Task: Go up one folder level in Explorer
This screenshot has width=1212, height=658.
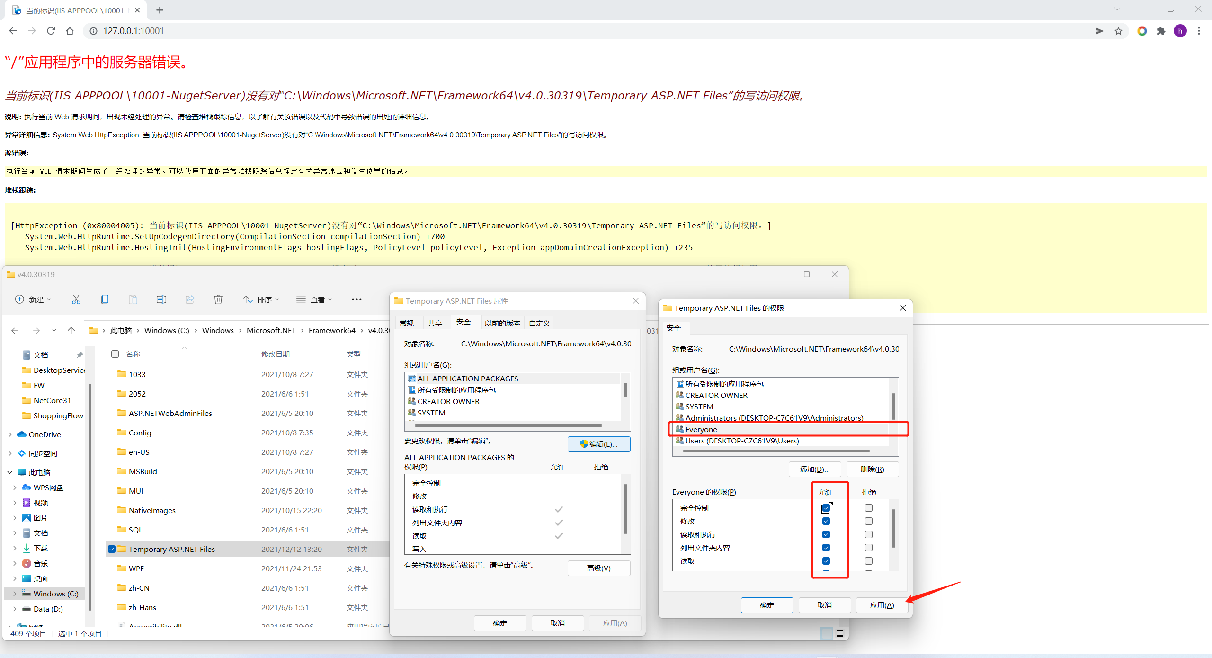Action: coord(71,330)
